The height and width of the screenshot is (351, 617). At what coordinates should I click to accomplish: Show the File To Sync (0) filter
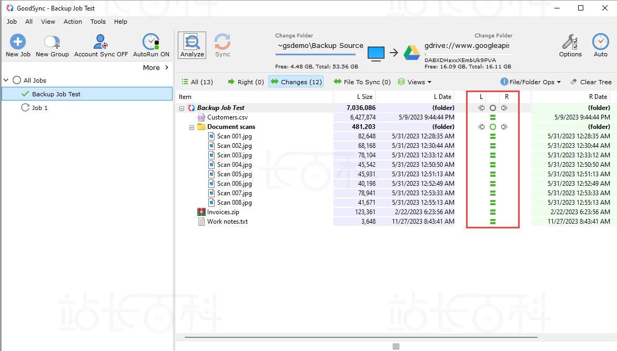click(x=362, y=82)
